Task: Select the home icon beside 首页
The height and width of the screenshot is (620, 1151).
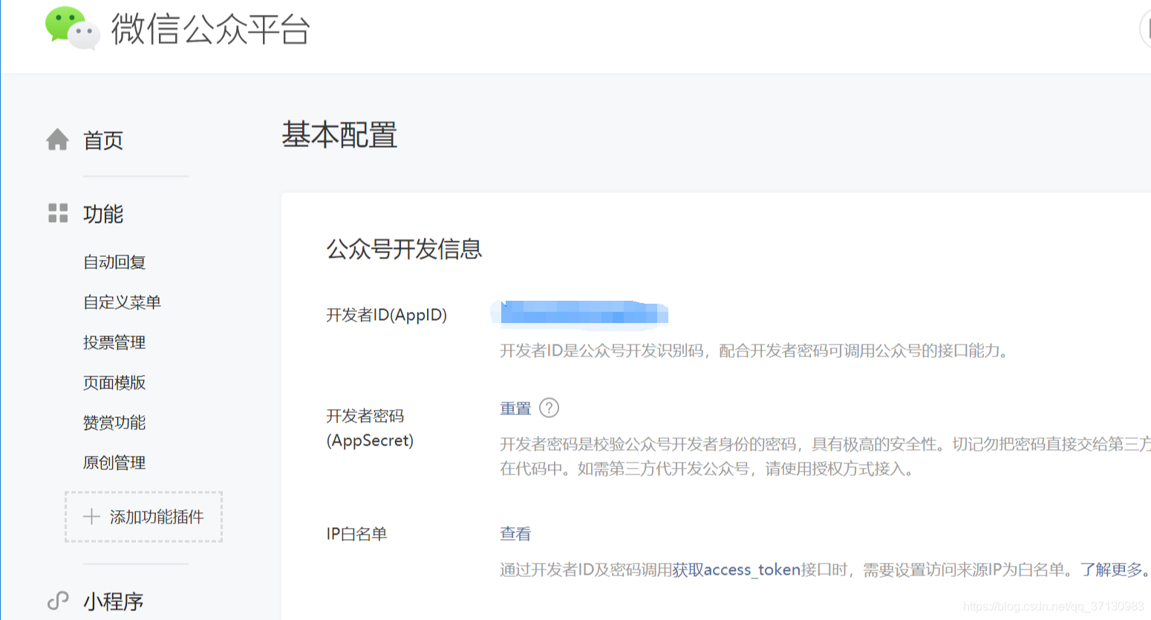Action: coord(57,140)
